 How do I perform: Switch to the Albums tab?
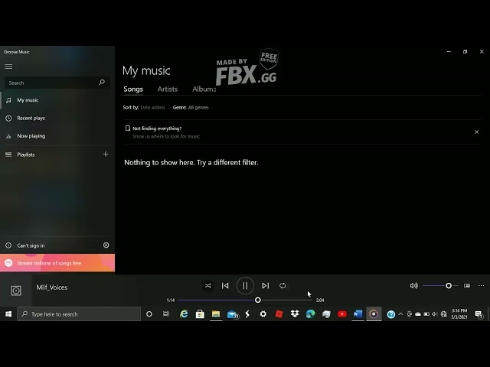pos(204,89)
